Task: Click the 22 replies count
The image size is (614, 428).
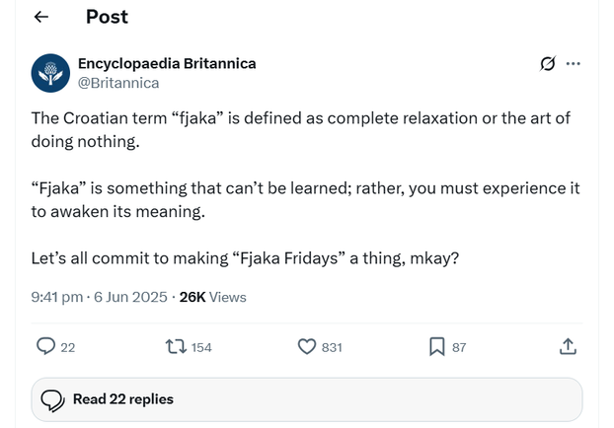Action: [68, 347]
